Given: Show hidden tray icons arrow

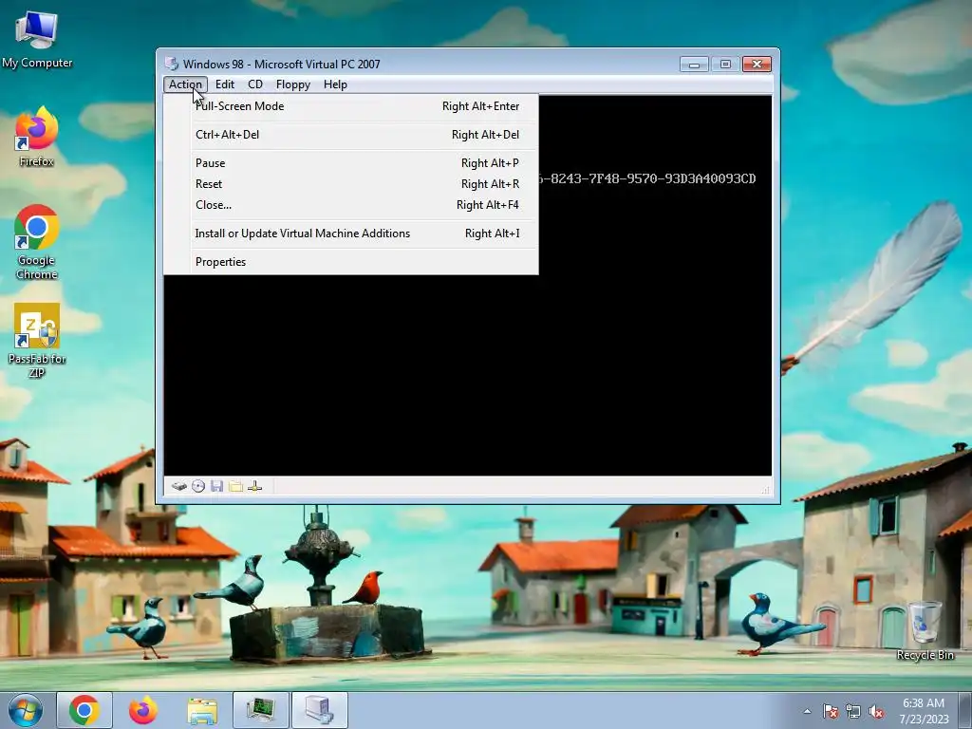Looking at the screenshot, I should tap(807, 712).
